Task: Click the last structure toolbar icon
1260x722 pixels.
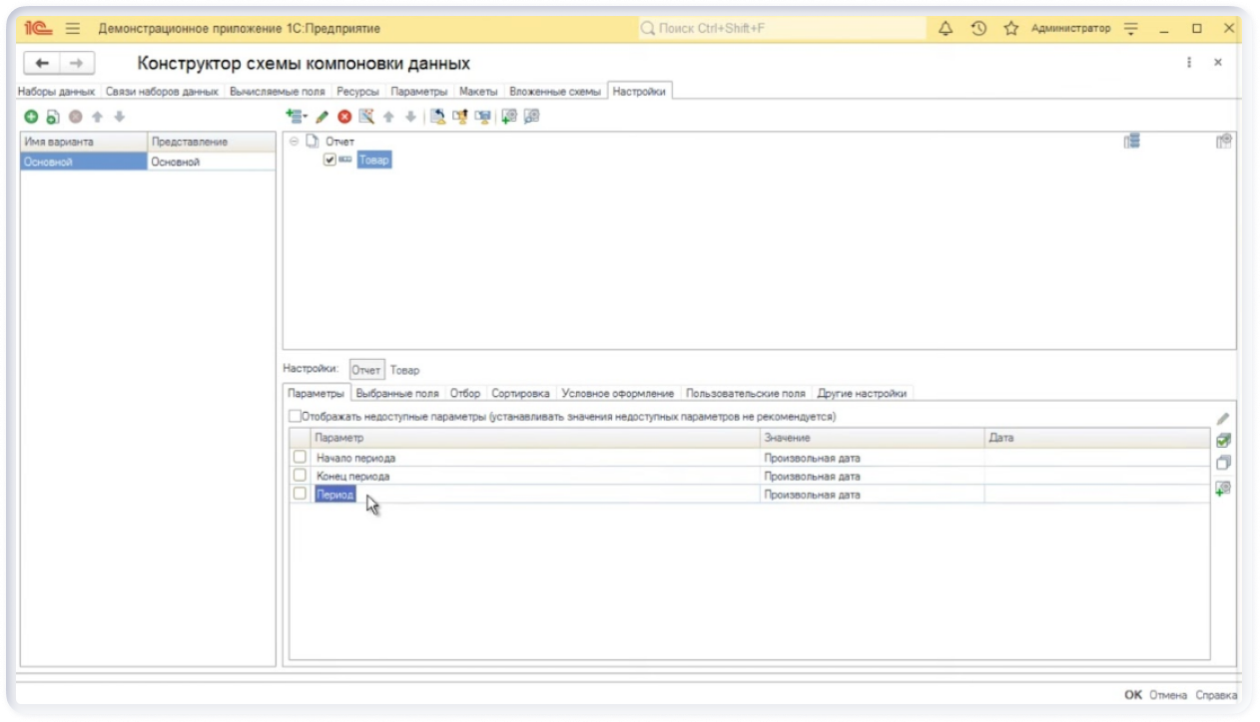Action: (531, 117)
